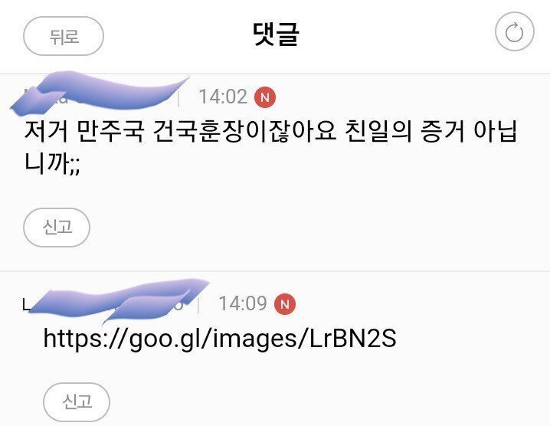Tap the ㄴ reply indent marker
Screen dimensions: 550x426
point(26,305)
